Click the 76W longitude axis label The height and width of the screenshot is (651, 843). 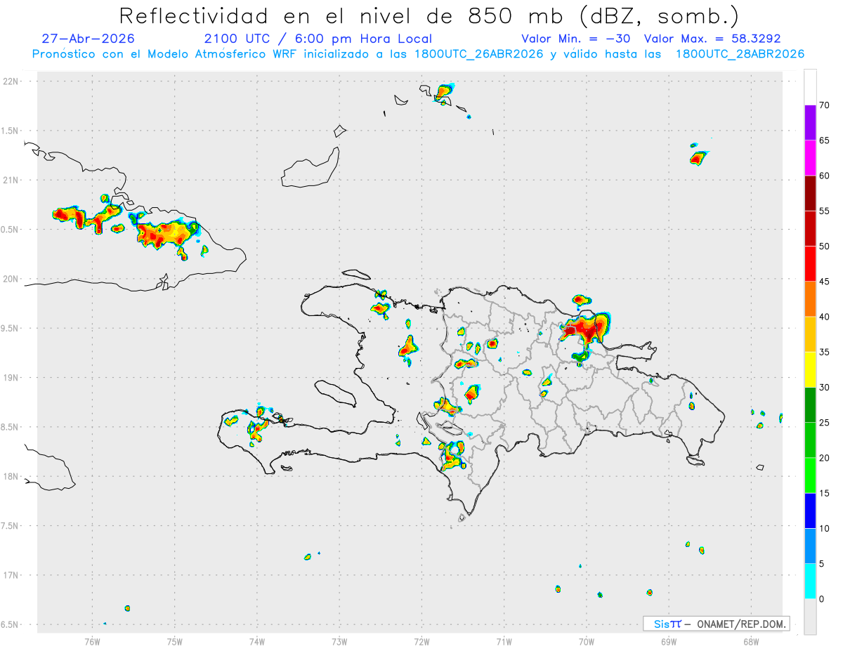pyautogui.click(x=92, y=641)
